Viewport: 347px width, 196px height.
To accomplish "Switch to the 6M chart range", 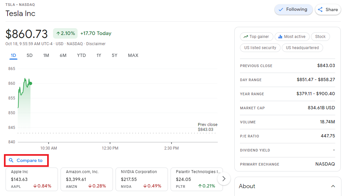I will click(63, 56).
